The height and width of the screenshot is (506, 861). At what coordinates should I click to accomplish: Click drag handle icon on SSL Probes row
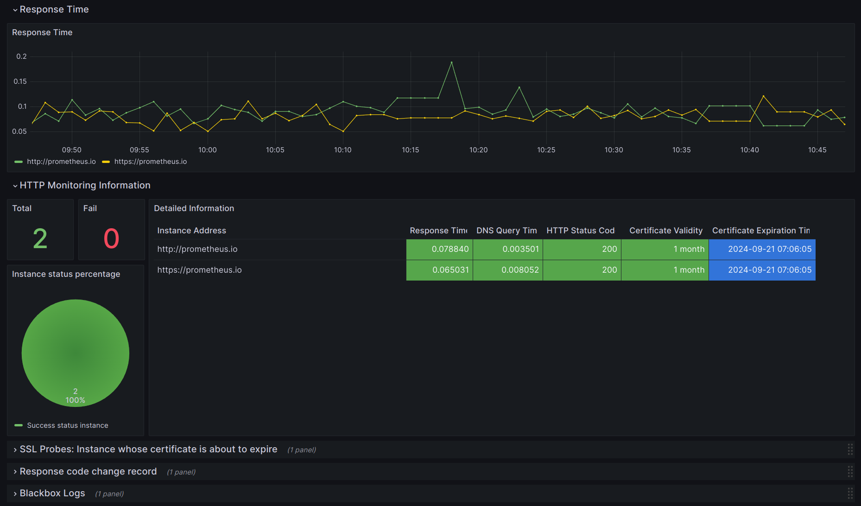click(850, 450)
